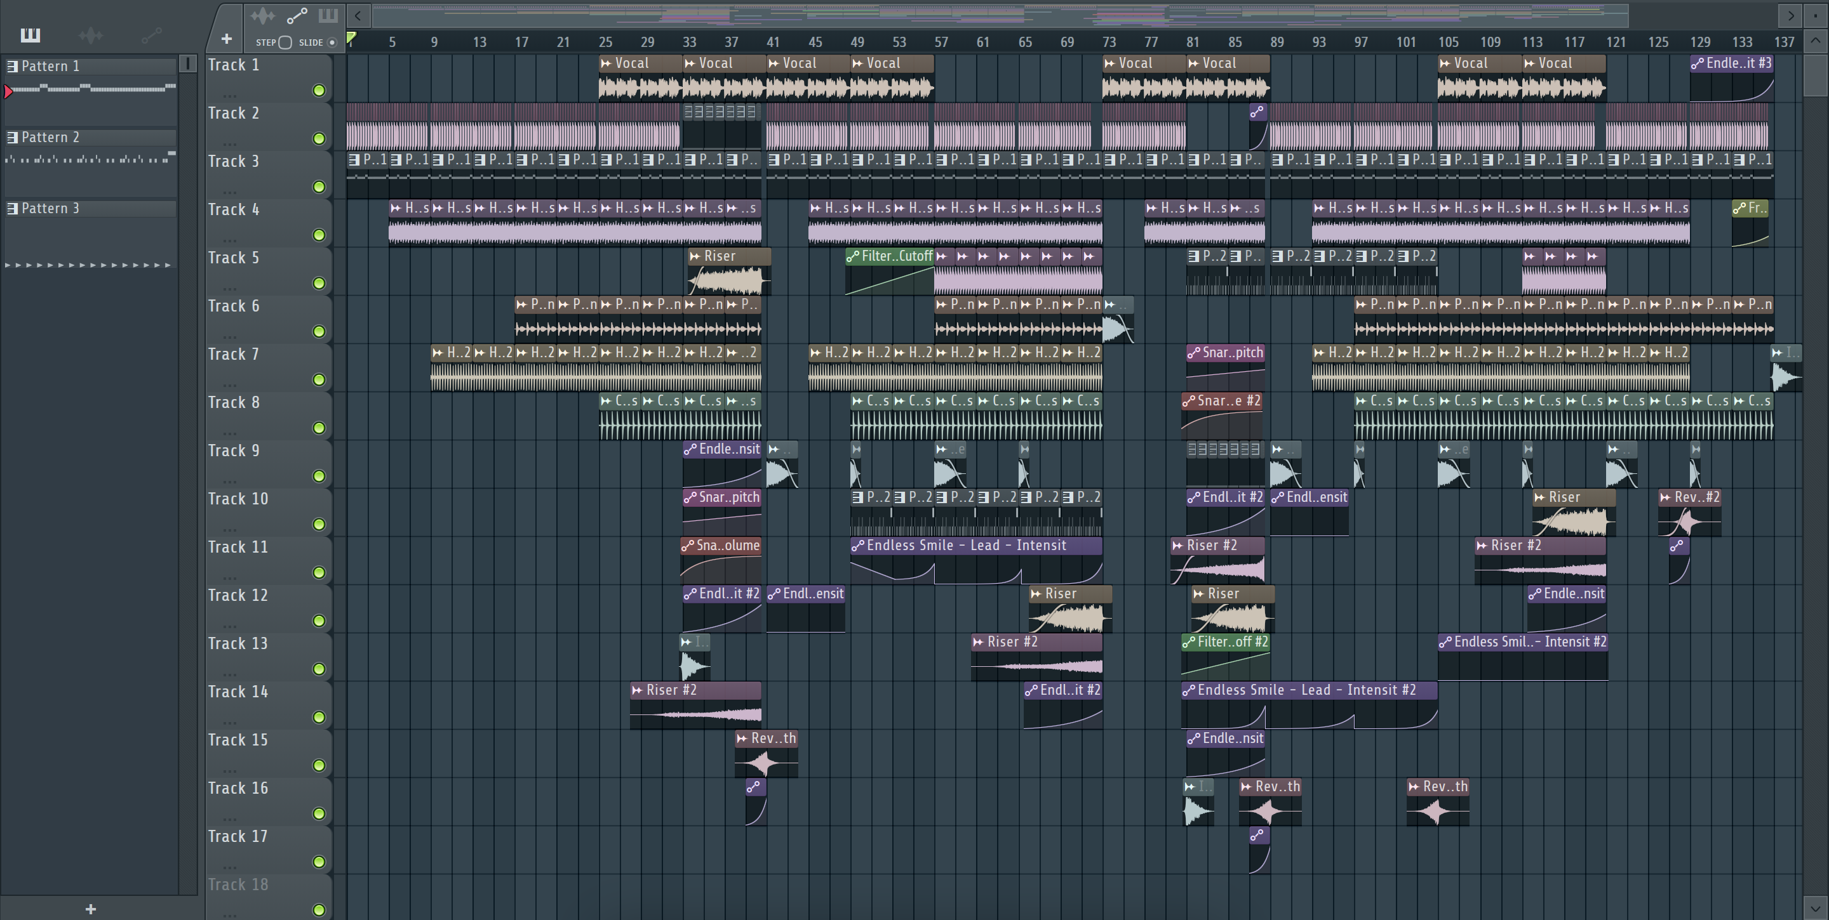The width and height of the screenshot is (1829, 920).
Task: Select the Track 12 header
Action: pos(269,608)
